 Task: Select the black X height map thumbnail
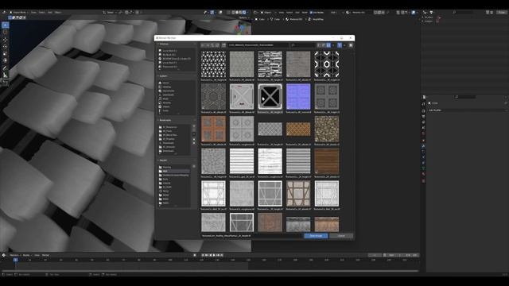pos(270,97)
